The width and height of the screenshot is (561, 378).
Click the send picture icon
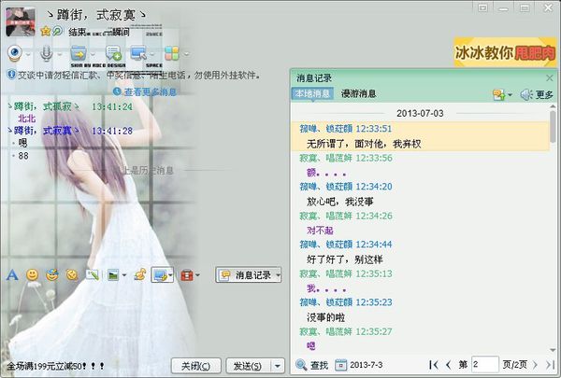point(113,275)
